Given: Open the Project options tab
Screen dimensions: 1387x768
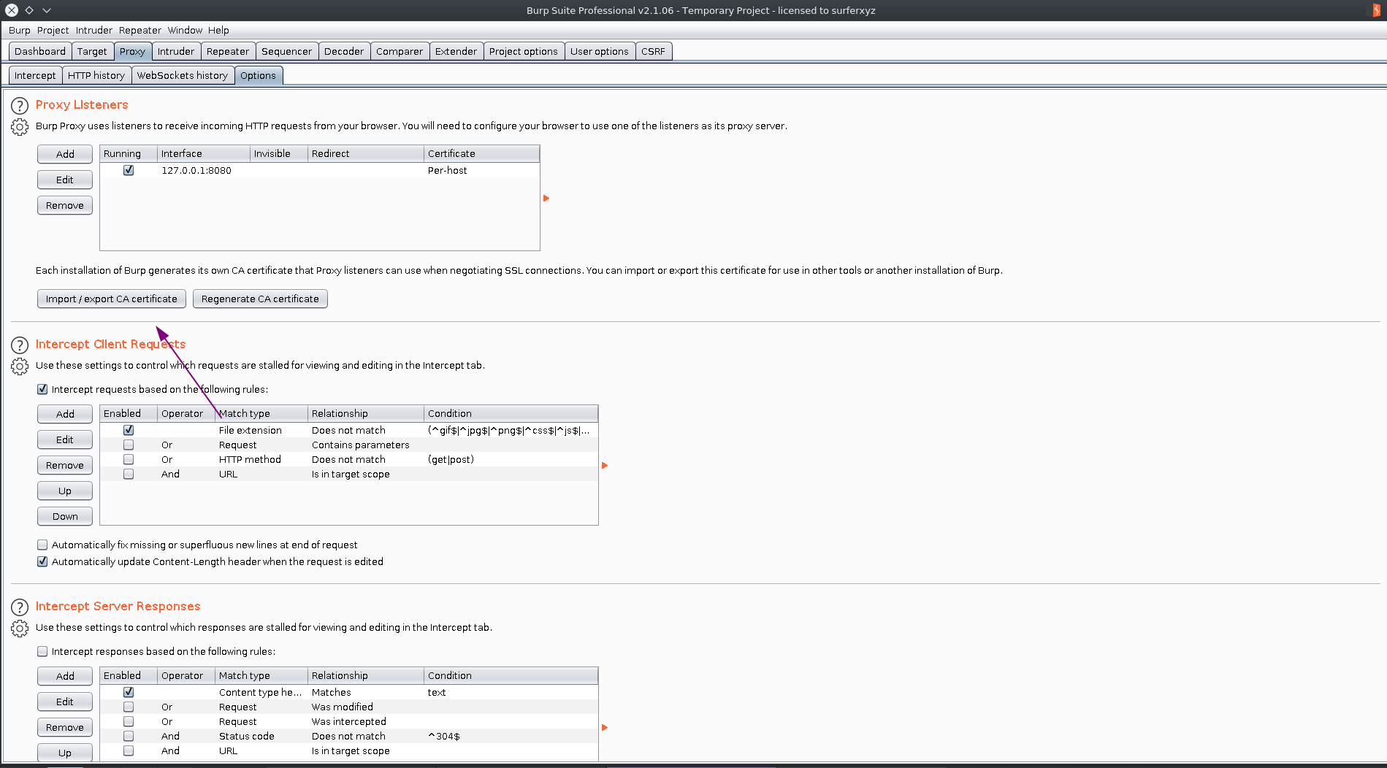Looking at the screenshot, I should 524,51.
